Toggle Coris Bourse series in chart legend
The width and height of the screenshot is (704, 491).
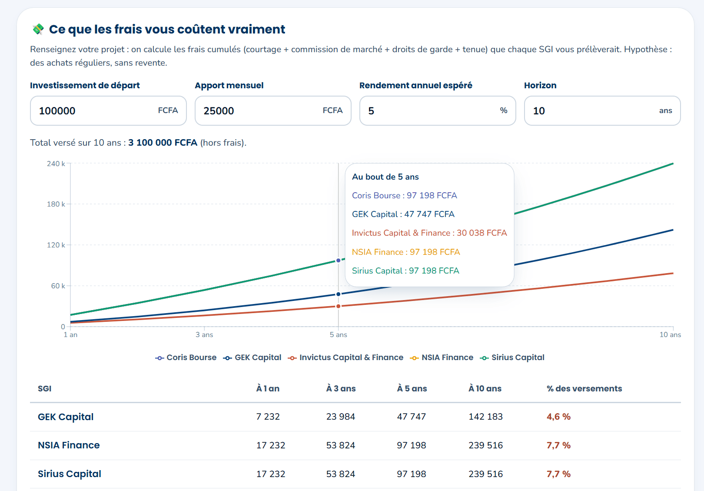[x=186, y=357]
